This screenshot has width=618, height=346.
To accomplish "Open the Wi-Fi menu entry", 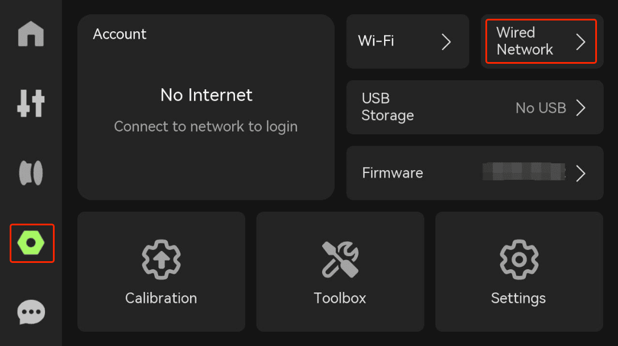I will [x=407, y=42].
